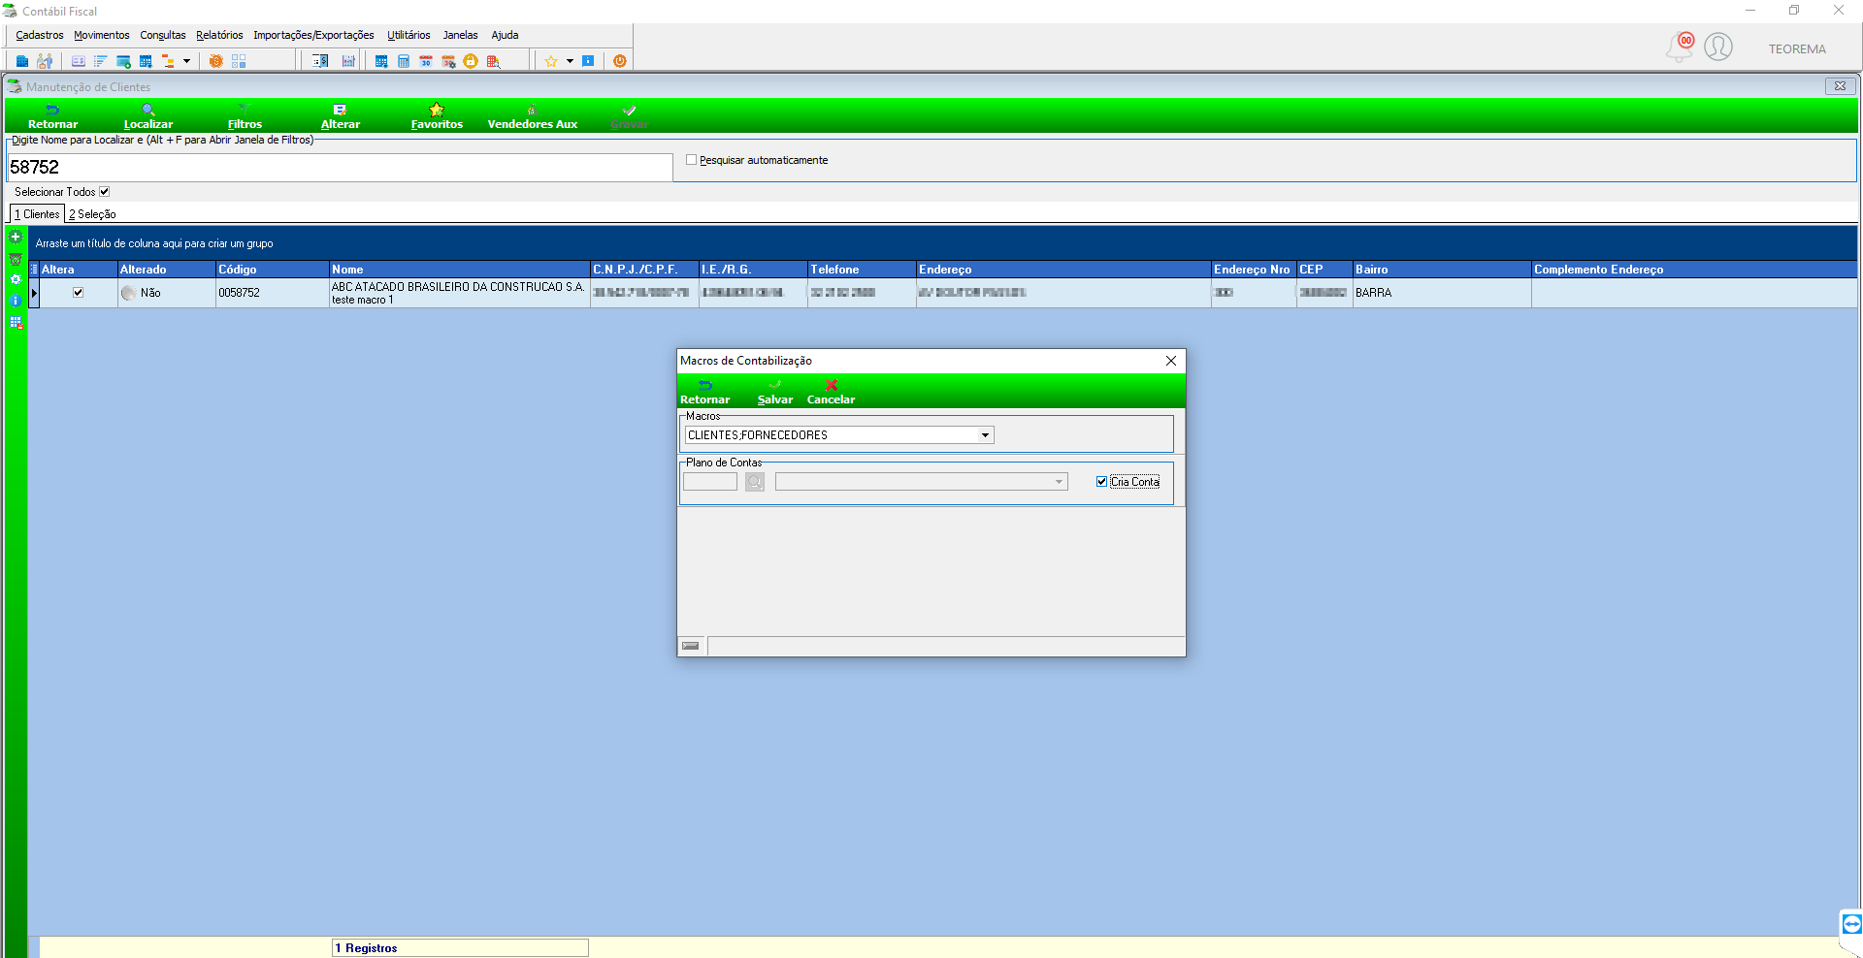Click the blue info square icon in the main toolbar
This screenshot has width=1863, height=958.
[588, 61]
